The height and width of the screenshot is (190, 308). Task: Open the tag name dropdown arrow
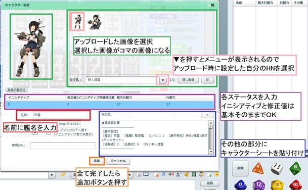(x=163, y=80)
